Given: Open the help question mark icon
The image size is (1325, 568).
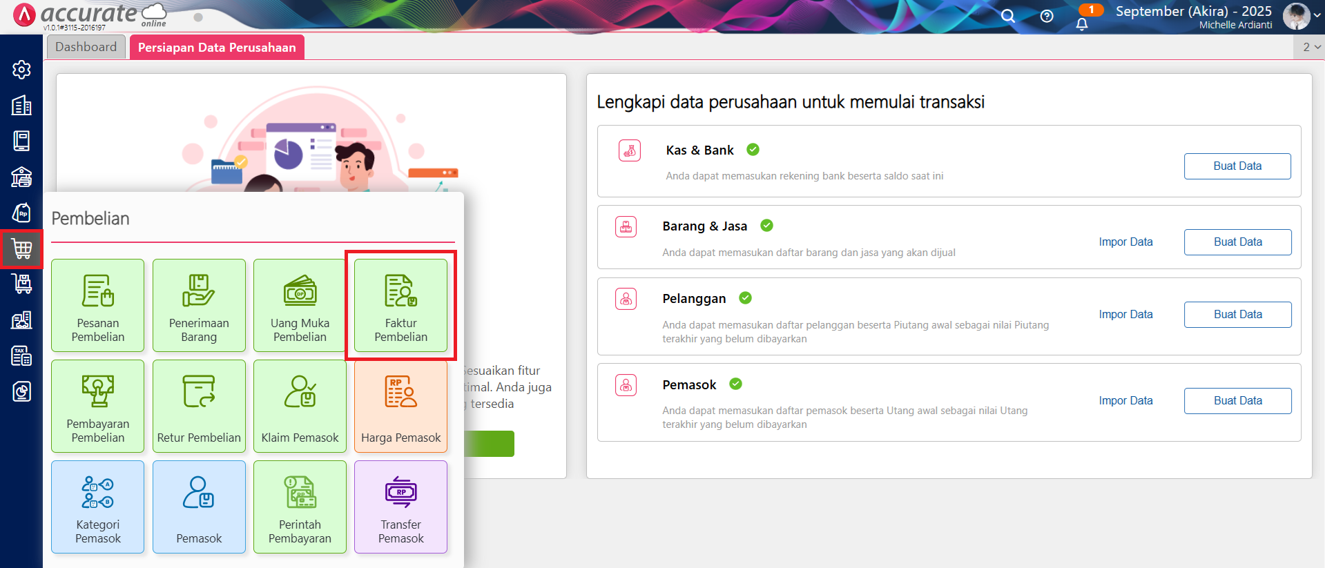Looking at the screenshot, I should pyautogui.click(x=1047, y=16).
